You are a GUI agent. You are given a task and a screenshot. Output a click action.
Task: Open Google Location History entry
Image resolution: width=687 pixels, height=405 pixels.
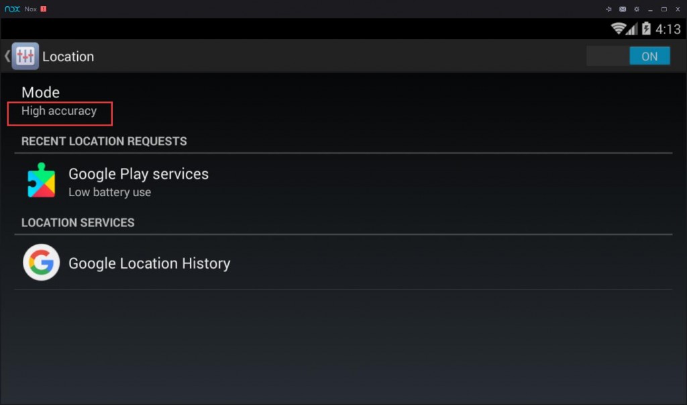(149, 263)
